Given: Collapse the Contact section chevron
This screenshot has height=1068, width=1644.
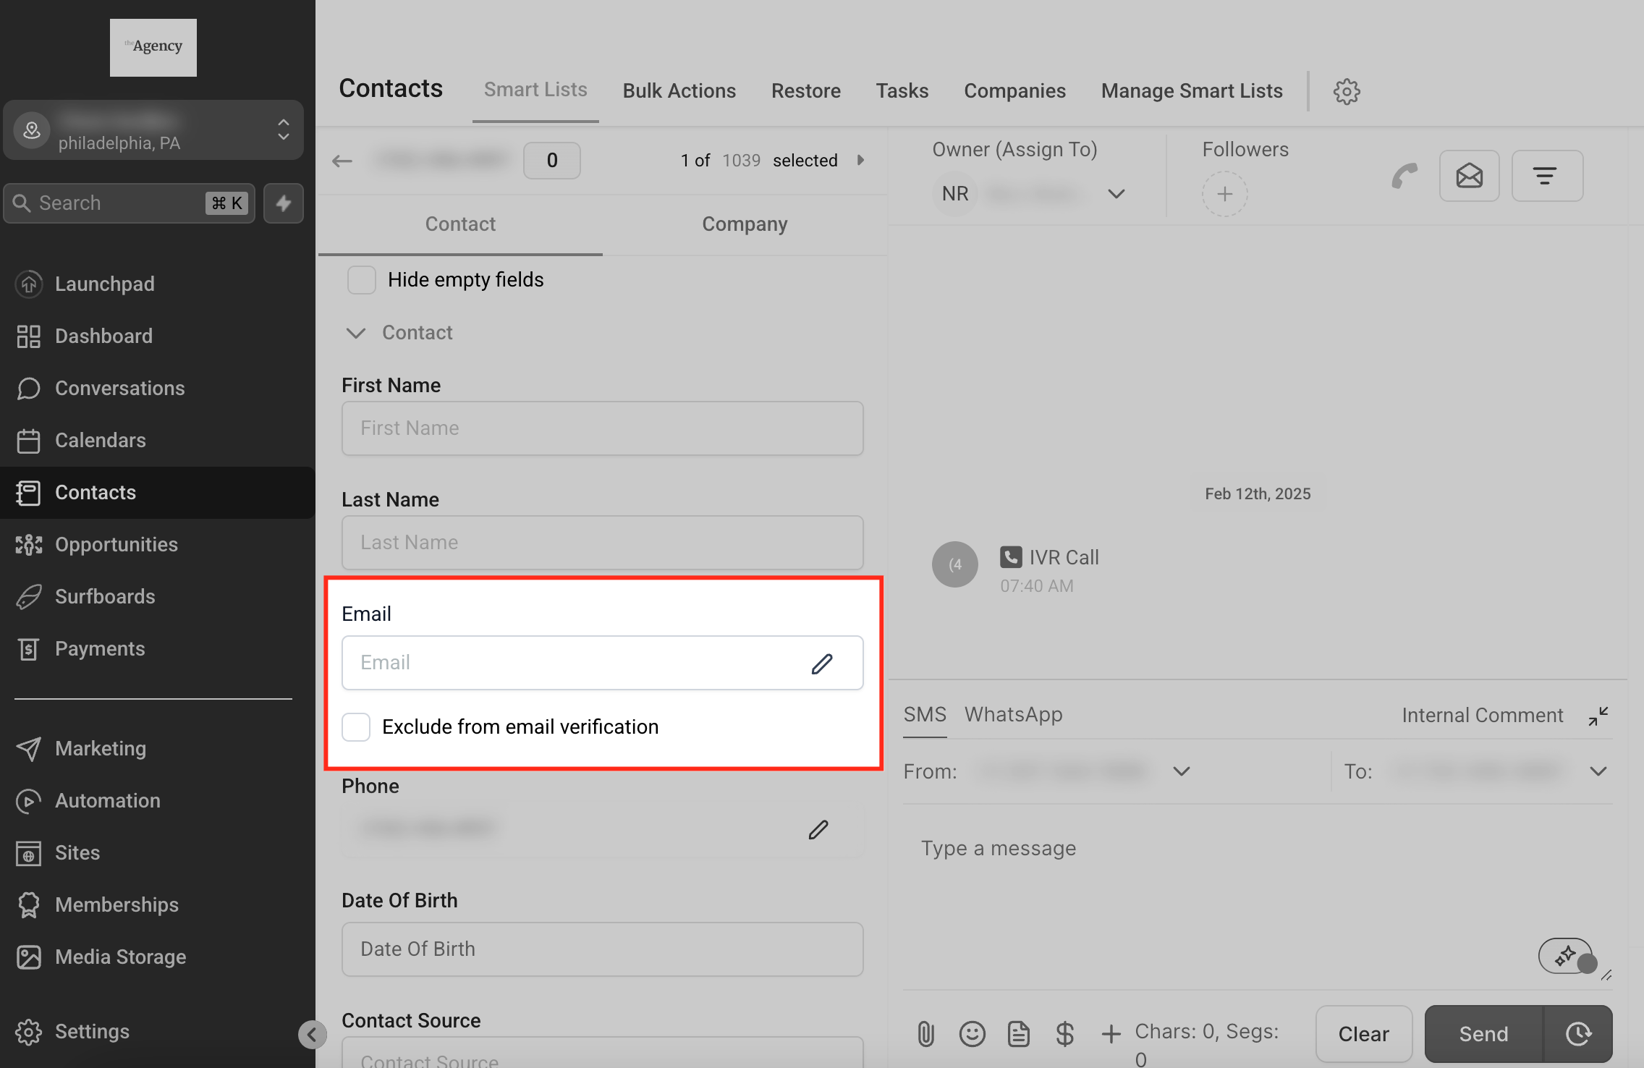Looking at the screenshot, I should pos(355,333).
